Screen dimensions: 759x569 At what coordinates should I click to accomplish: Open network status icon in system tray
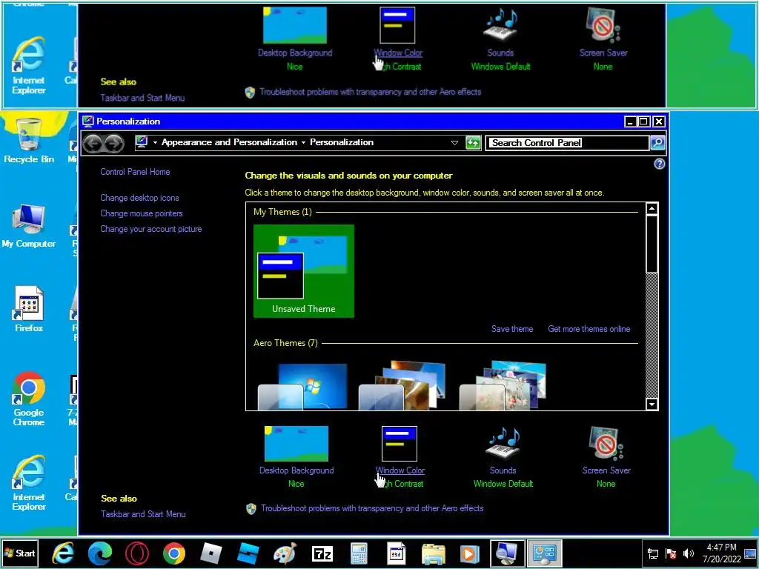tap(653, 553)
